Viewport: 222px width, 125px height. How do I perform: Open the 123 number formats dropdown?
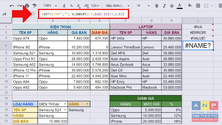(x=95, y=6)
